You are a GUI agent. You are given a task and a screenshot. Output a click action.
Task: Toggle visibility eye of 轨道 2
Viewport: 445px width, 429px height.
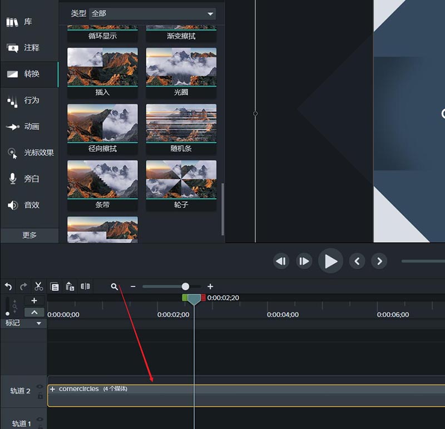(x=39, y=387)
